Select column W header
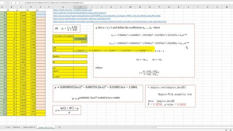Image resolution: width=233 pixels, height=131 pixels. point(226,7)
